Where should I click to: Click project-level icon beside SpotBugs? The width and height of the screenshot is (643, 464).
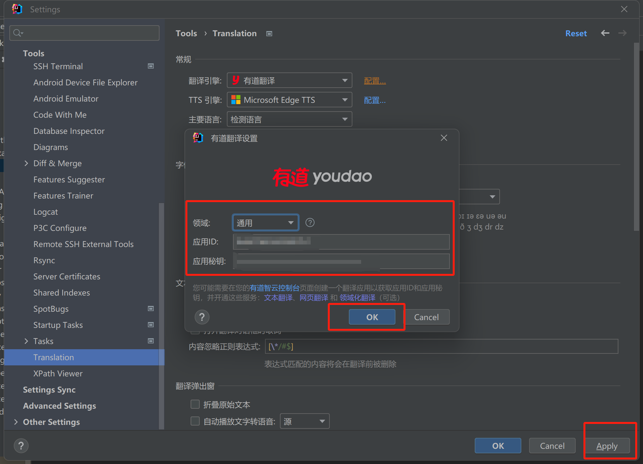151,309
